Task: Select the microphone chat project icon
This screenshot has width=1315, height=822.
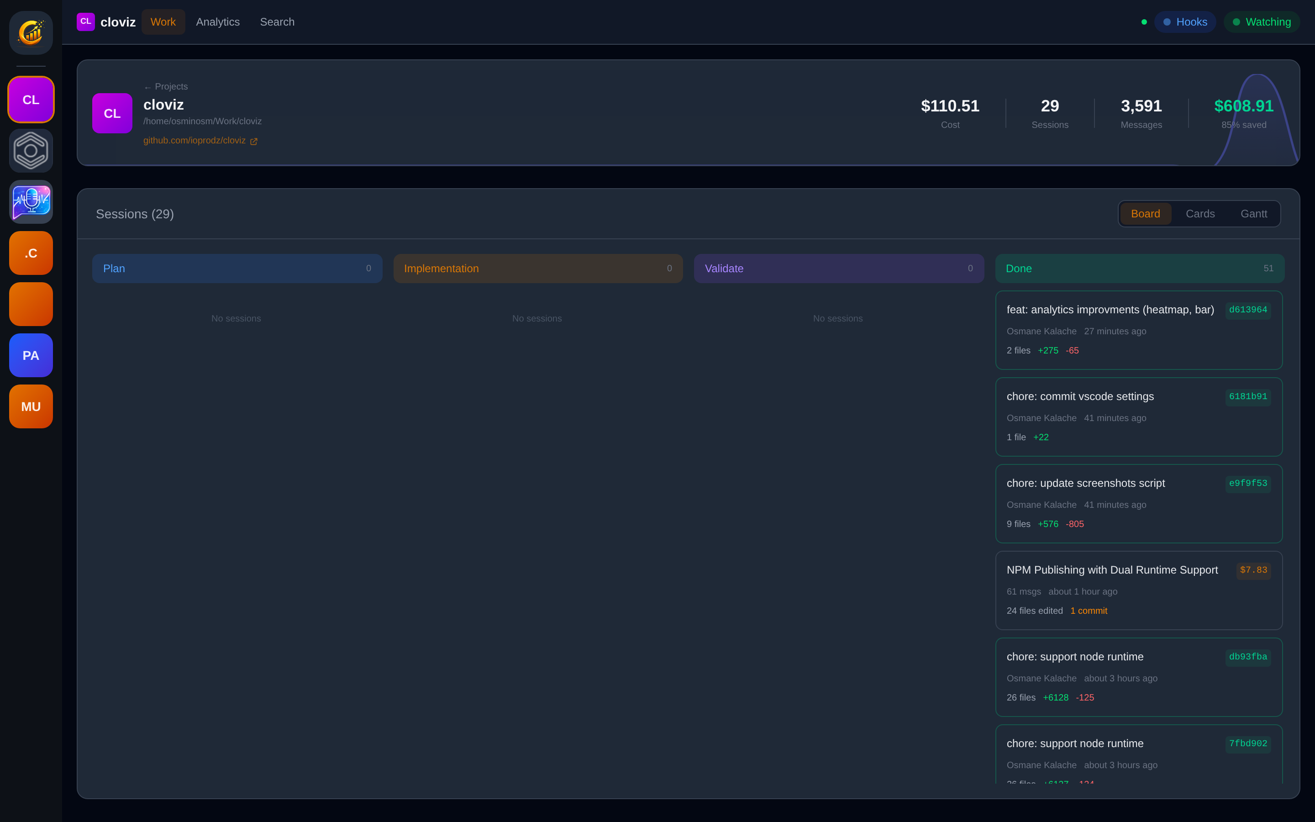Action: point(31,202)
